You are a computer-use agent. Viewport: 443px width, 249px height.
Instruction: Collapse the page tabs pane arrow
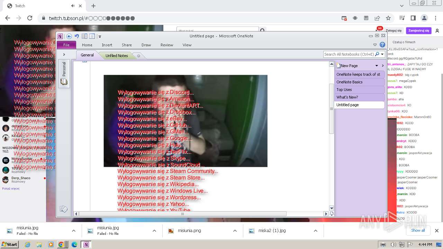point(383,66)
